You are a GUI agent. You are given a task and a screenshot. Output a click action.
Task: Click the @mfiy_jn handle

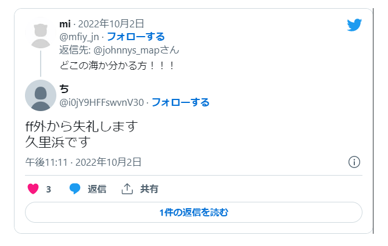pyautogui.click(x=79, y=37)
